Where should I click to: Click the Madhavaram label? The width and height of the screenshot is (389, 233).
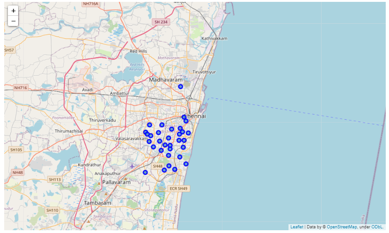pyautogui.click(x=166, y=80)
